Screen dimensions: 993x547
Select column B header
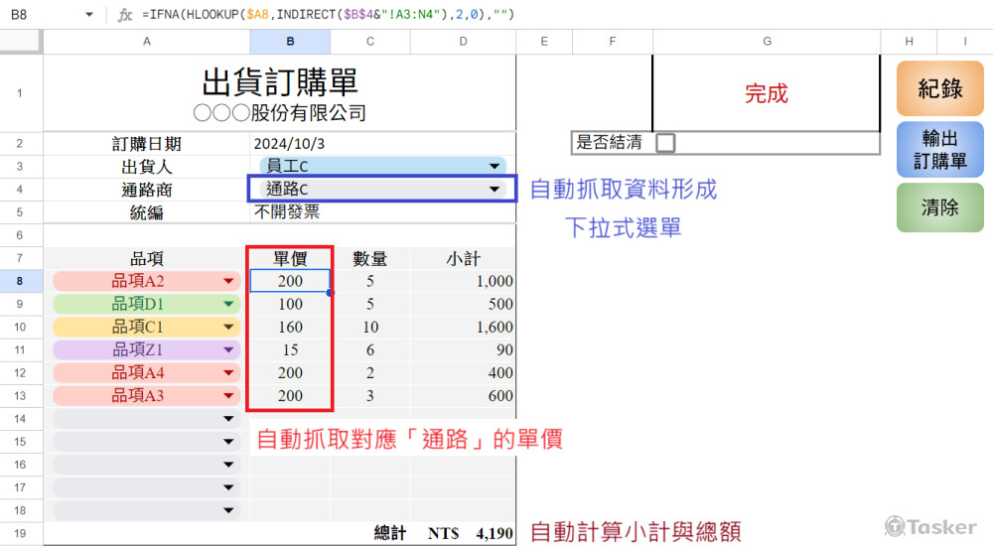(290, 41)
